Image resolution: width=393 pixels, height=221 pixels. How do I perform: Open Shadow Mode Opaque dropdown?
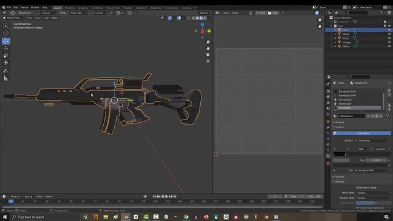pyautogui.click(x=373, y=198)
